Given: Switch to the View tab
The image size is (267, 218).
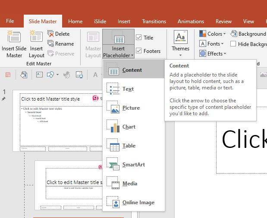Looking at the screenshot, I should tap(248, 21).
